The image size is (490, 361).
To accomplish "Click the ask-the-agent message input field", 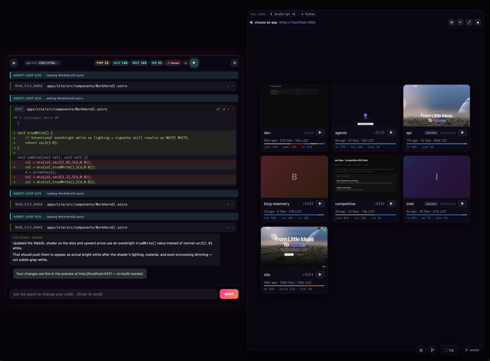I will (x=113, y=294).
